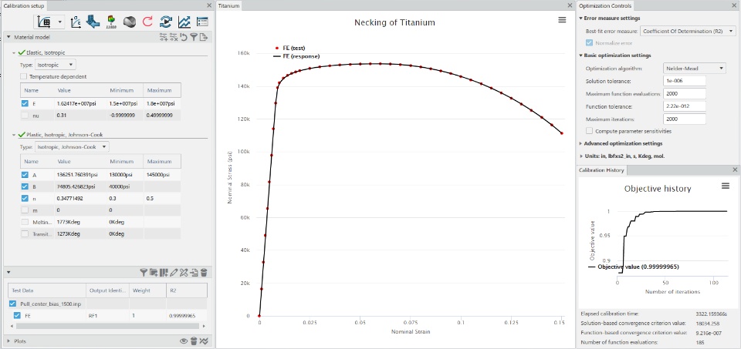Select the Calibration History tab
The image size is (741, 349).
click(601, 169)
